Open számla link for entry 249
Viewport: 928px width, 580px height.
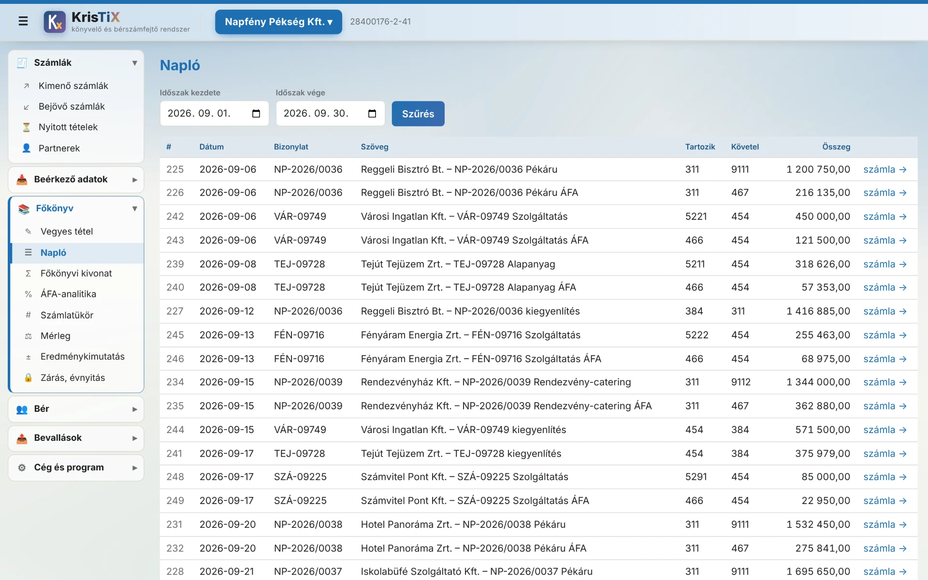pos(884,501)
